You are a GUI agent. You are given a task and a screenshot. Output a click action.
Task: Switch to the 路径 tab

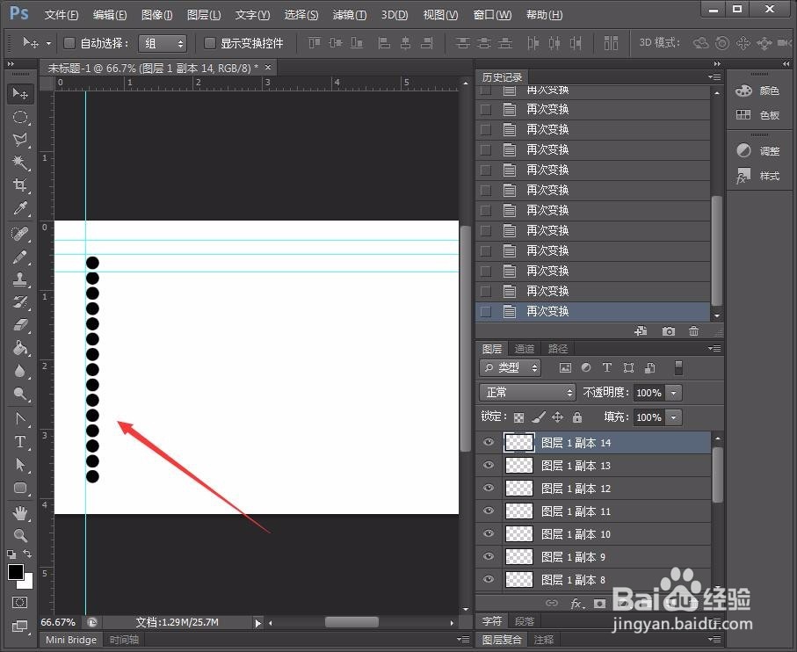[x=558, y=349]
